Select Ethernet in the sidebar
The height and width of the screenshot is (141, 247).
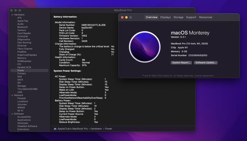coord(22,46)
